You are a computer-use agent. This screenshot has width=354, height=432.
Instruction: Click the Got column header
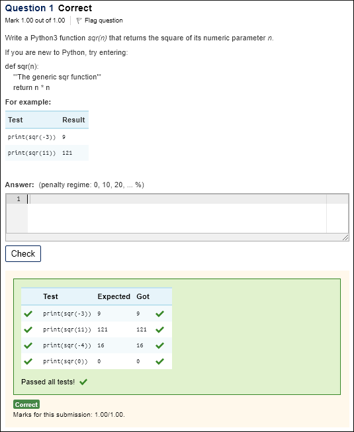pyautogui.click(x=143, y=296)
